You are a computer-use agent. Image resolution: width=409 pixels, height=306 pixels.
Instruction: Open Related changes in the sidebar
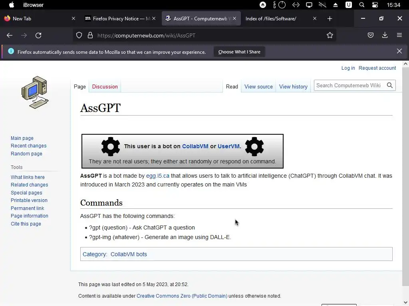(29, 185)
